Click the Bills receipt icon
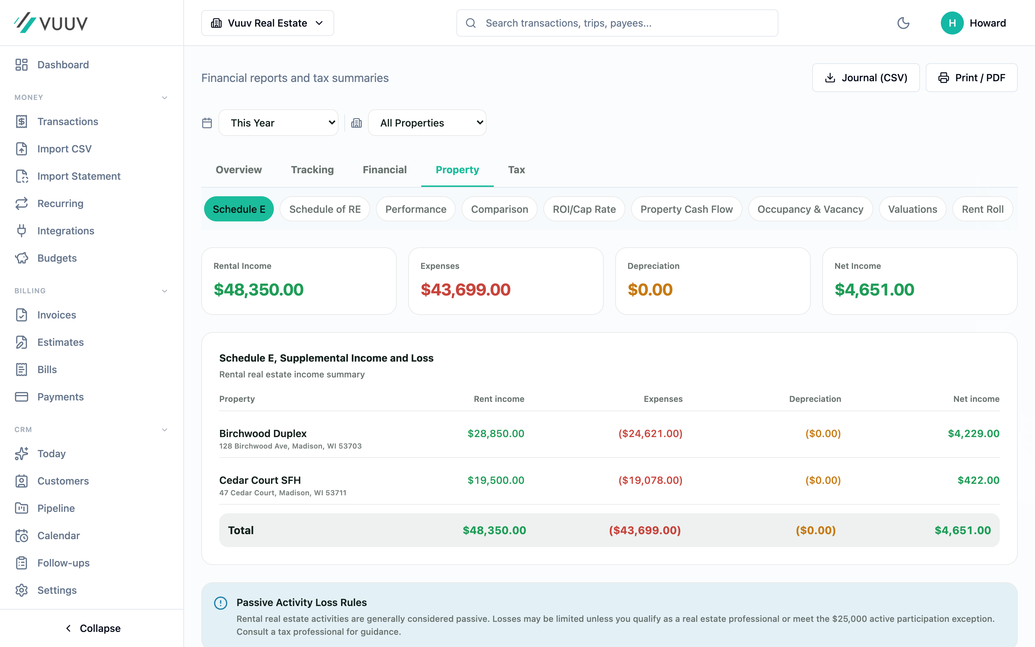 [22, 370]
